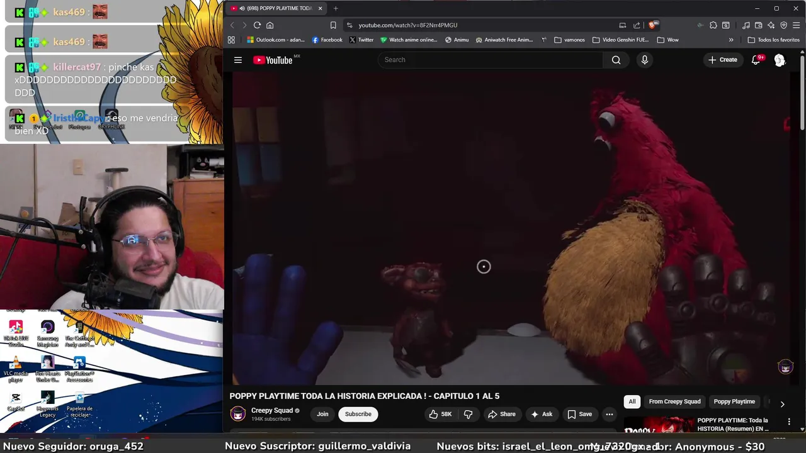Screen dimensions: 806x453
Task: Click the YouTube search magnifier button
Action: 616,60
